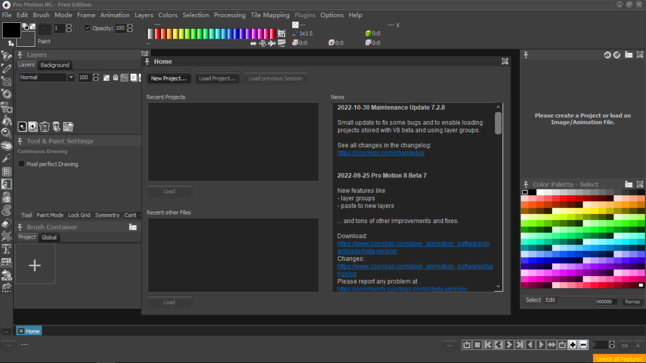Add a new layer in Layers panel

pyautogui.click(x=22, y=127)
